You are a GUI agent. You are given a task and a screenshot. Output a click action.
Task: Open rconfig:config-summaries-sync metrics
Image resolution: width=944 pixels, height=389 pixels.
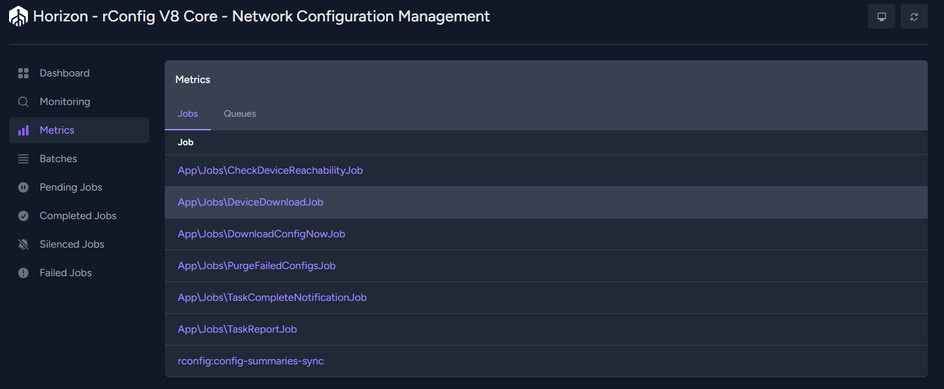pyautogui.click(x=250, y=361)
